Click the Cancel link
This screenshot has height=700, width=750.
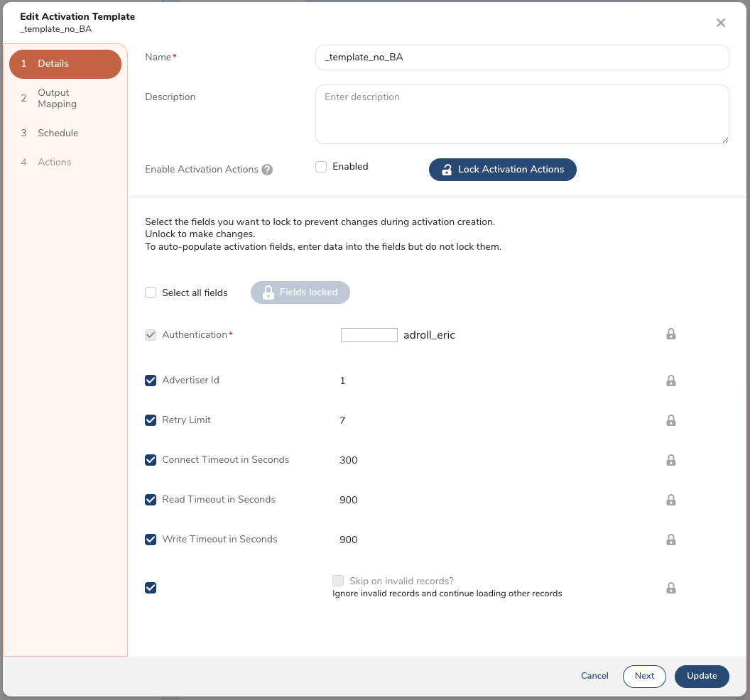point(594,676)
